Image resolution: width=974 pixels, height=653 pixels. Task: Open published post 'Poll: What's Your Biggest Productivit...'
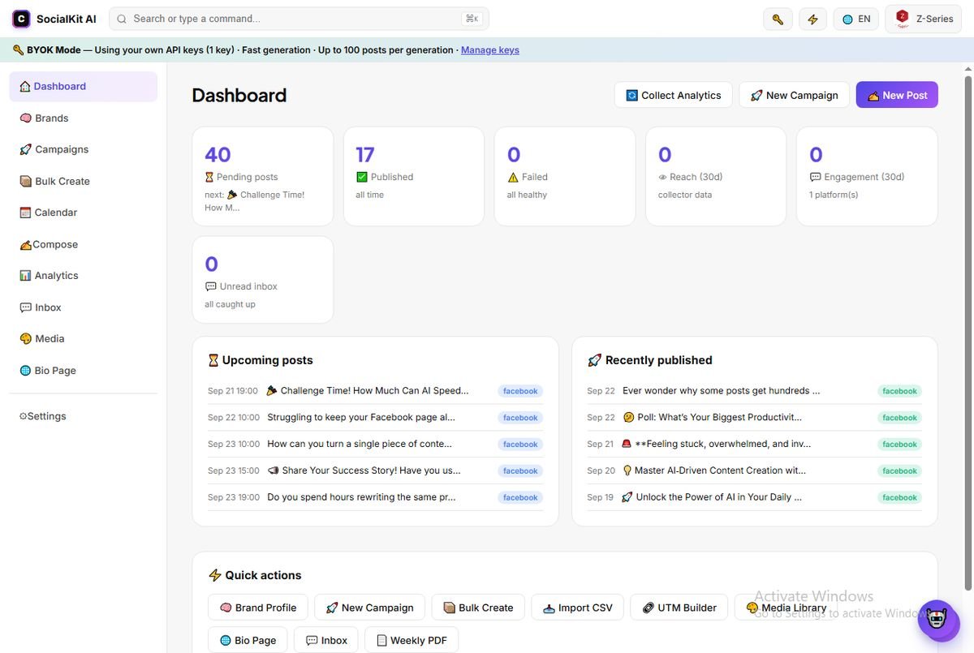tap(712, 418)
